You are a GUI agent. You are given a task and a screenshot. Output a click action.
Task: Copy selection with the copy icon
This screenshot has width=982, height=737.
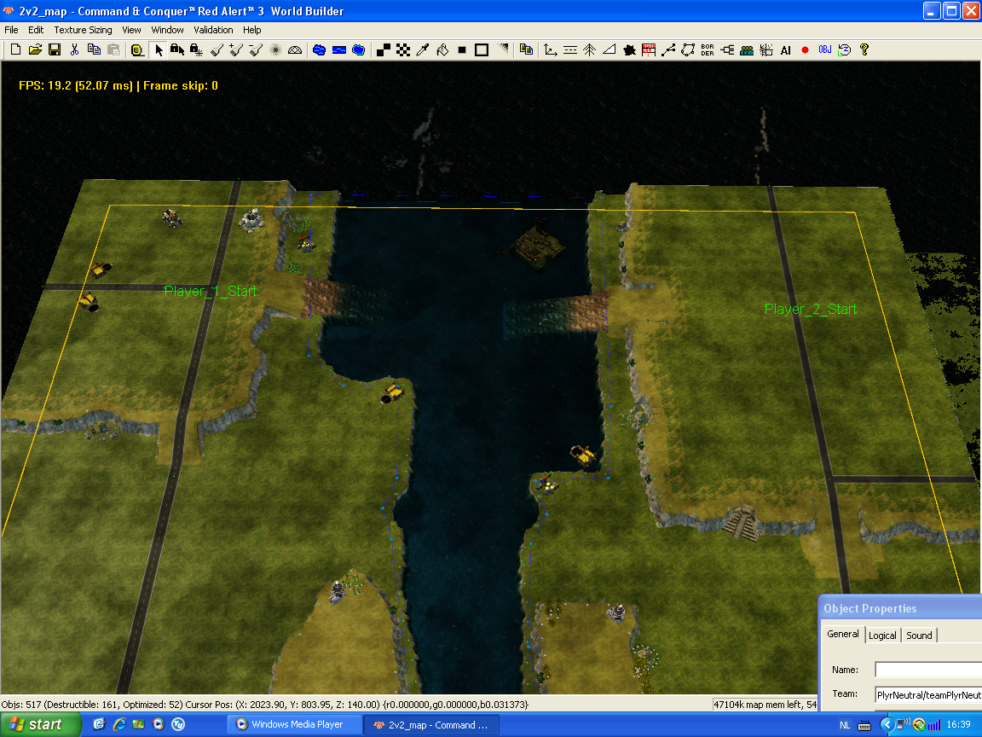pyautogui.click(x=94, y=49)
